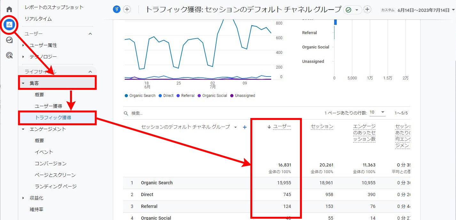Click the Direct row label

(x=147, y=194)
